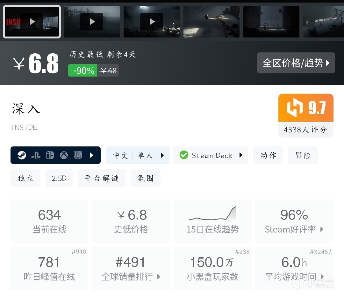Image resolution: width=344 pixels, height=297 pixels.
Task: Click the green Steam Deck verified checkmark
Action: [184, 155]
